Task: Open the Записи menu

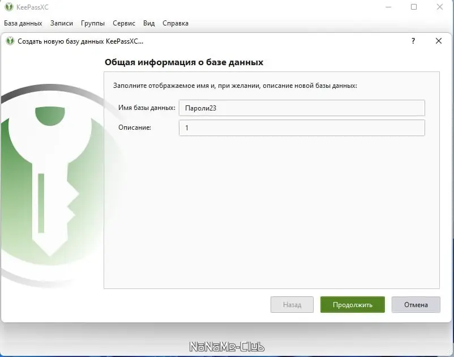Action: coord(62,23)
